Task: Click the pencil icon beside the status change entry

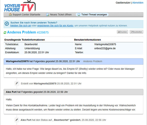Action: pyautogui.click(x=17, y=120)
